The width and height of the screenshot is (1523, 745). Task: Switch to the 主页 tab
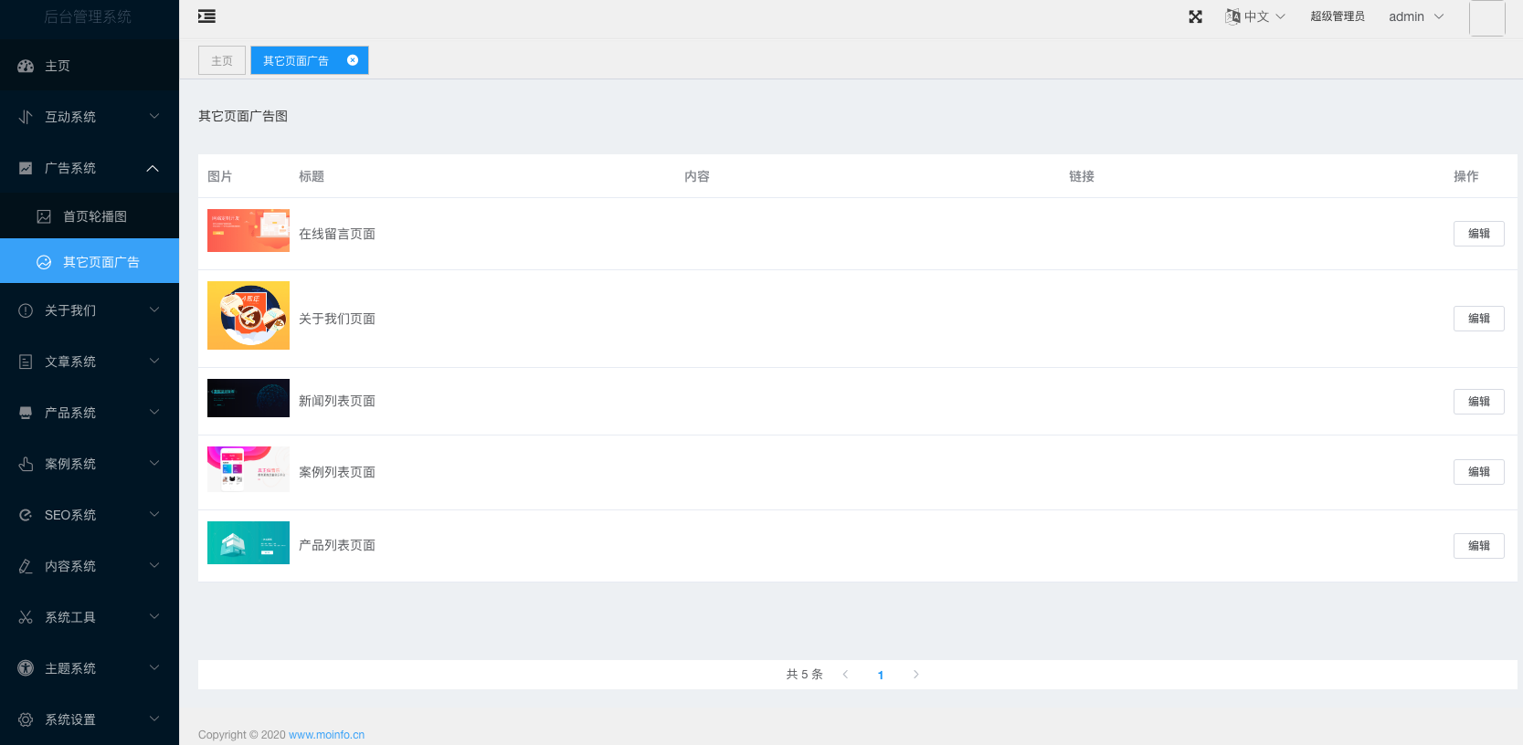[x=222, y=60]
